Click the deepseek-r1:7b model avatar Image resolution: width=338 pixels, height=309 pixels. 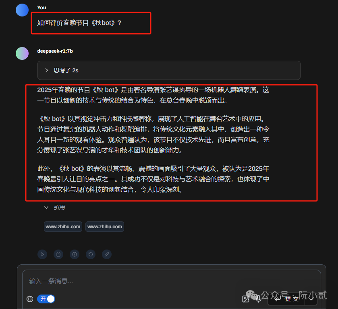coord(22,53)
